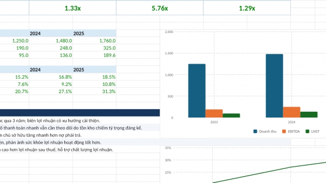Select the cell showing 1.33x
The height and width of the screenshot is (183, 326).
pyautogui.click(x=72, y=8)
